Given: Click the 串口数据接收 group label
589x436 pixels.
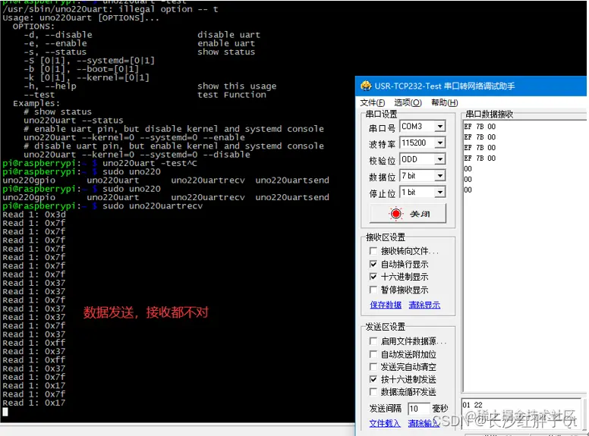Looking at the screenshot, I should click(489, 114).
